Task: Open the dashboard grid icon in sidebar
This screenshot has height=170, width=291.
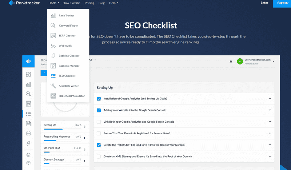Action: [x=28, y=74]
